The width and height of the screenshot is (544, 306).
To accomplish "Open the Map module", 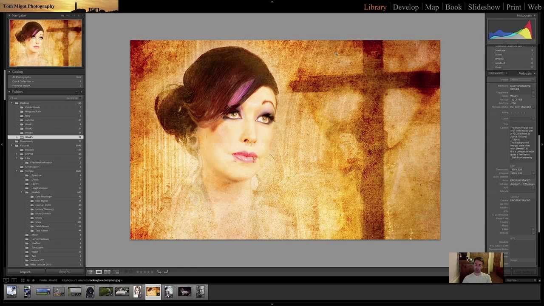I will (432, 7).
